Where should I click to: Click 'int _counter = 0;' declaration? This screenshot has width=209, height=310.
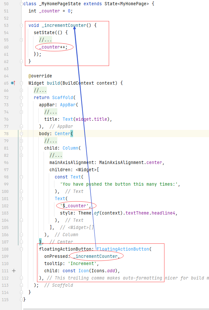(x=51, y=11)
